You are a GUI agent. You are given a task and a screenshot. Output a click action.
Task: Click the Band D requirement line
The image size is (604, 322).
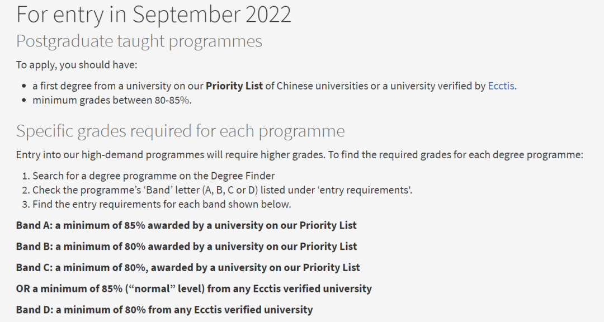tap(164, 309)
